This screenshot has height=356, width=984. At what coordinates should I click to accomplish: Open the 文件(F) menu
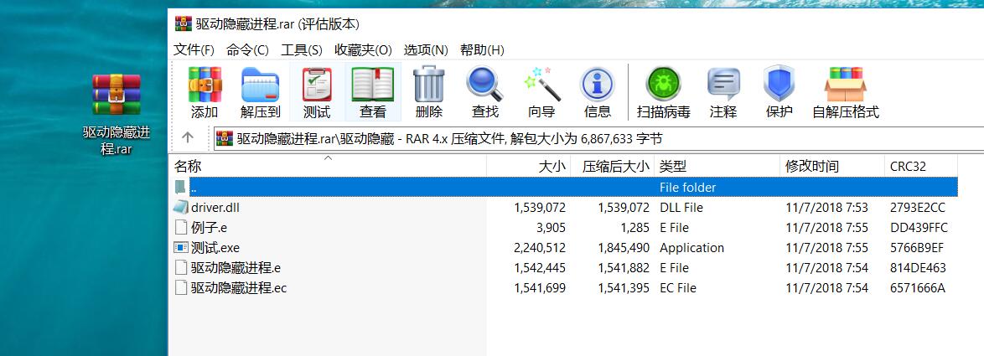pyautogui.click(x=194, y=50)
